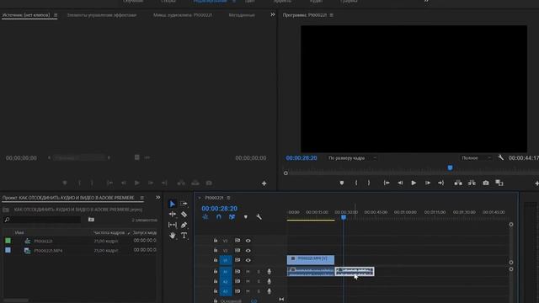Select the Track Select Forward tool
Image resolution: width=539 pixels, height=303 pixels.
tap(184, 204)
